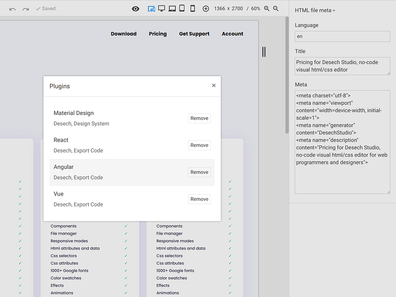Click the Meta textarea resize grip
This screenshot has height=297, width=396.
pos(389,192)
